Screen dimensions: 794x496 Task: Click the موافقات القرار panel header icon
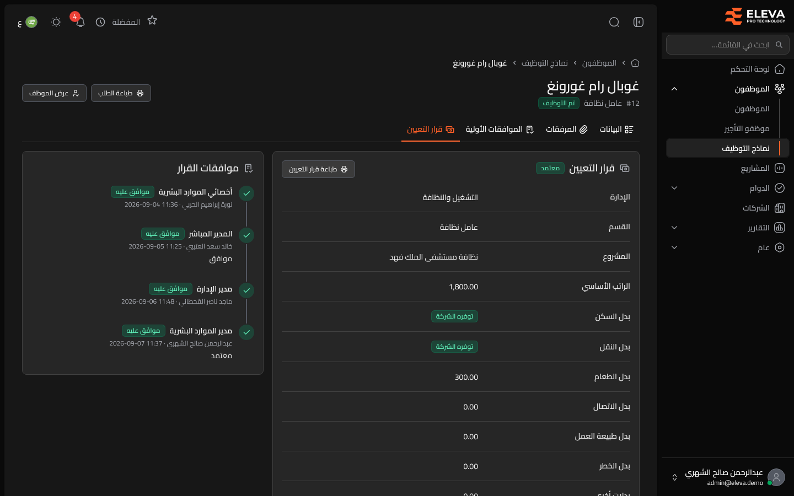pyautogui.click(x=249, y=168)
